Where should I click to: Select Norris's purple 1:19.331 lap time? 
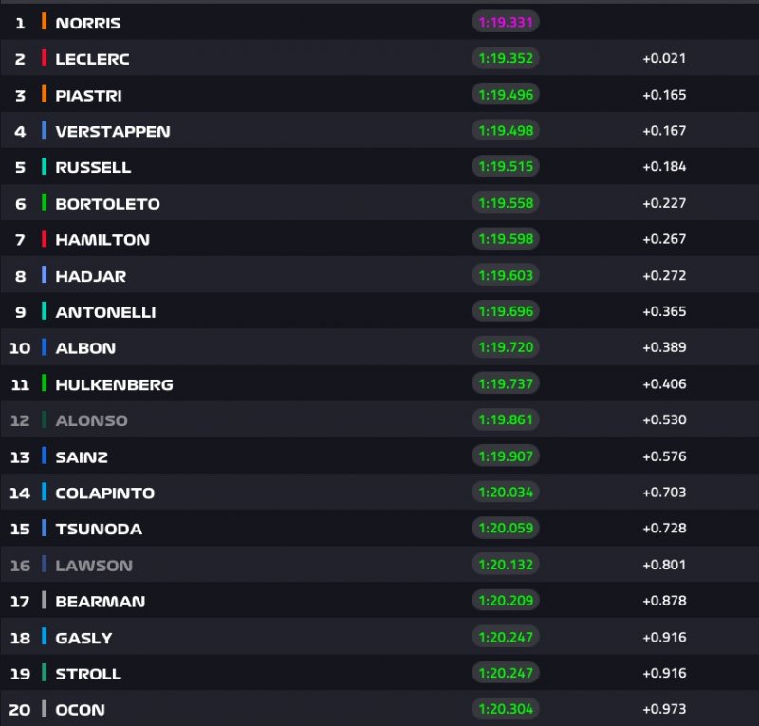coord(506,22)
